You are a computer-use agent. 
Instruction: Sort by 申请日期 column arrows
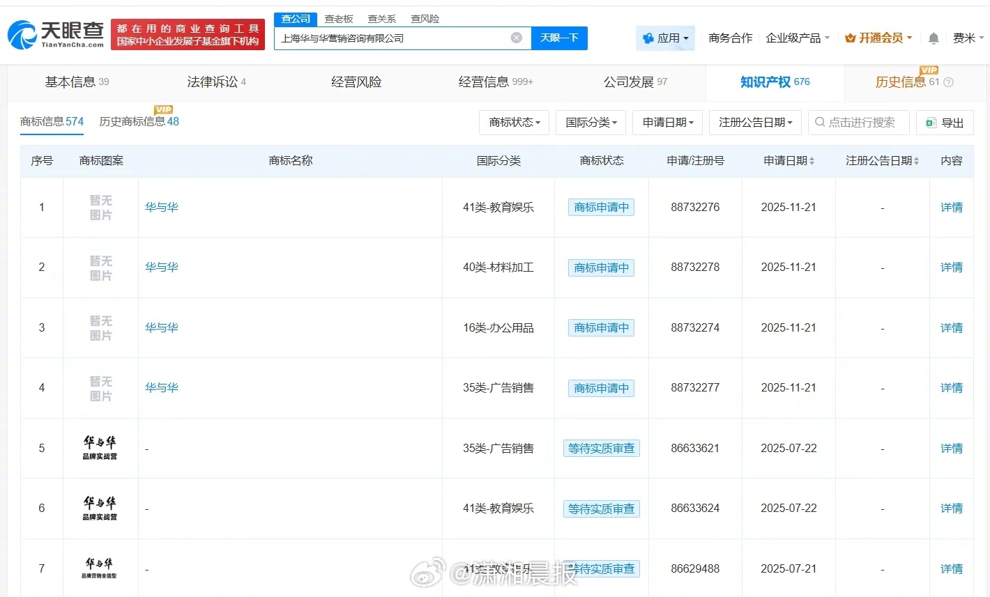click(x=812, y=161)
